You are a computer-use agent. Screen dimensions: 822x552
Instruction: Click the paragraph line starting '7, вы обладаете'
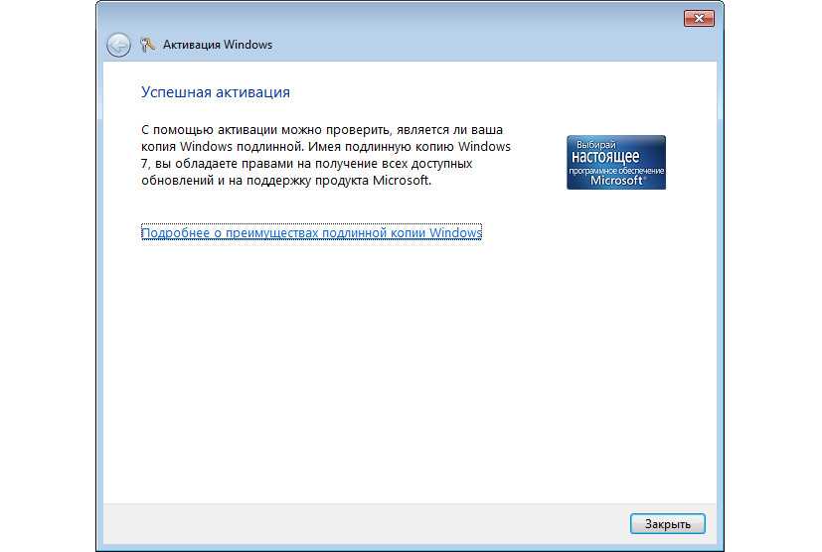307,165
